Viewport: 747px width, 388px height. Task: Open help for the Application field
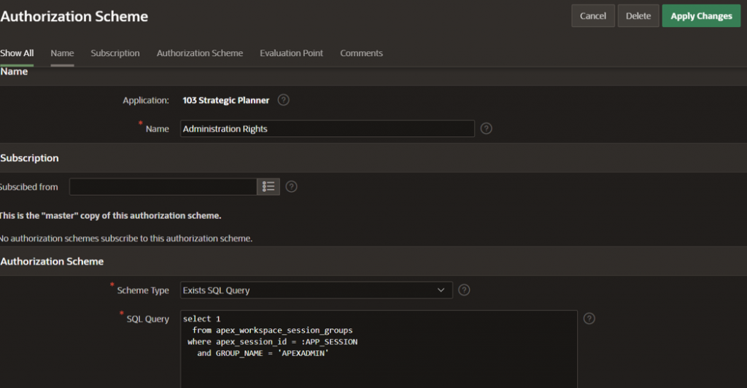click(284, 100)
